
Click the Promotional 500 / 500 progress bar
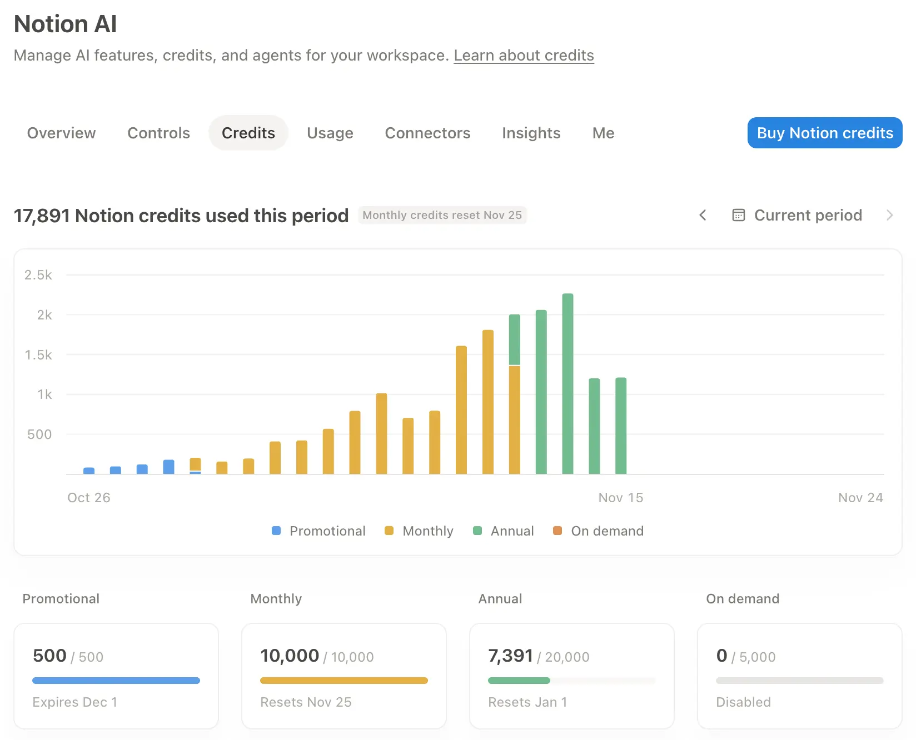click(x=116, y=681)
